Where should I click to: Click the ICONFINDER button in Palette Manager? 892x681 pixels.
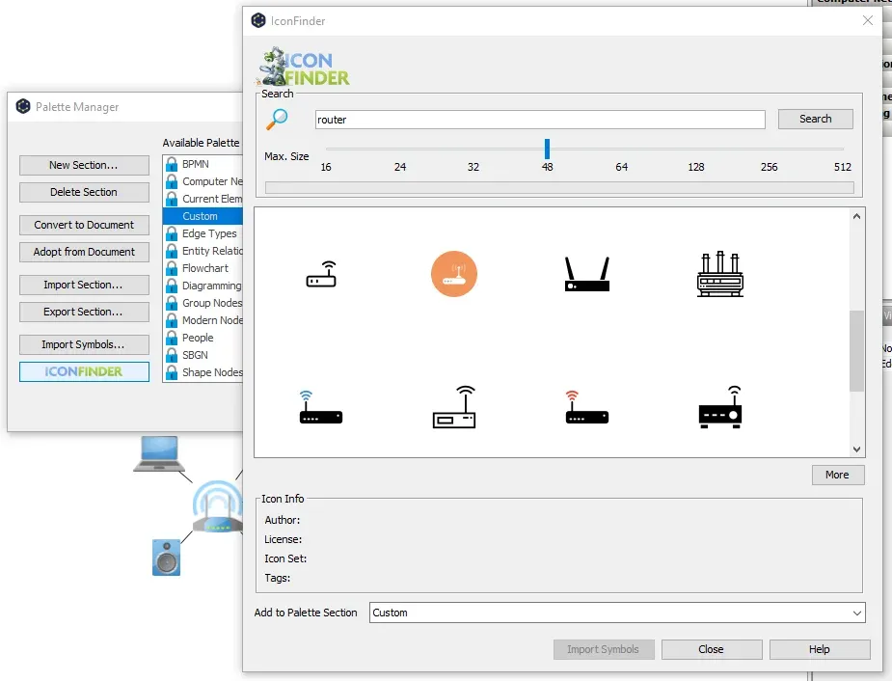click(84, 371)
